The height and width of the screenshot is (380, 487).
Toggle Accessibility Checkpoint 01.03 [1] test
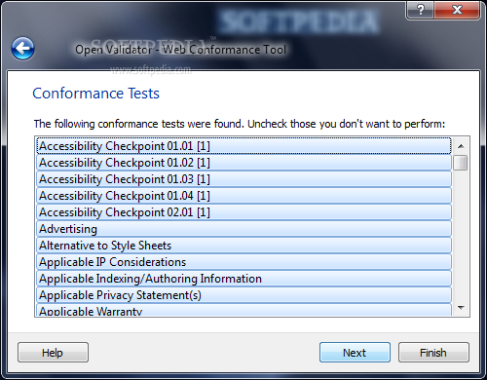pos(243,179)
